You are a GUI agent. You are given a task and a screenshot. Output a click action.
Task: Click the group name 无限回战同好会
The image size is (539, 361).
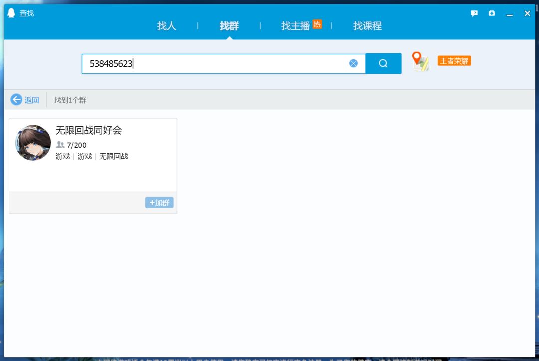click(x=89, y=130)
